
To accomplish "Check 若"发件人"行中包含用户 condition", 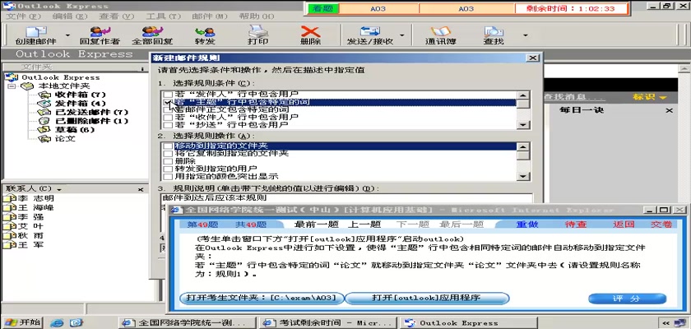I will point(167,95).
